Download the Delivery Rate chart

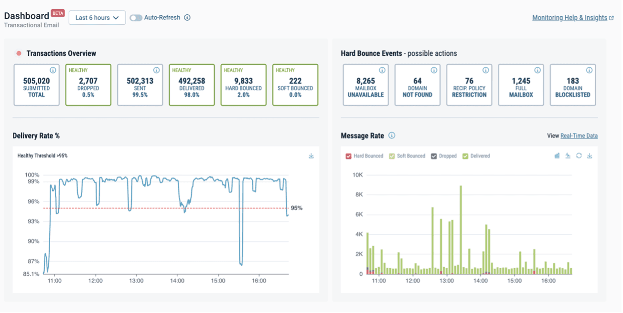tap(311, 156)
